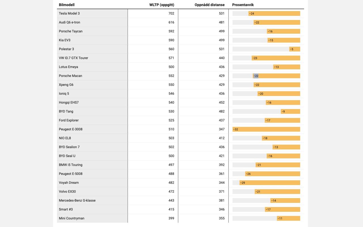Select the Hongqi EHS7 model name
The height and width of the screenshot is (227, 363).
tap(69, 103)
